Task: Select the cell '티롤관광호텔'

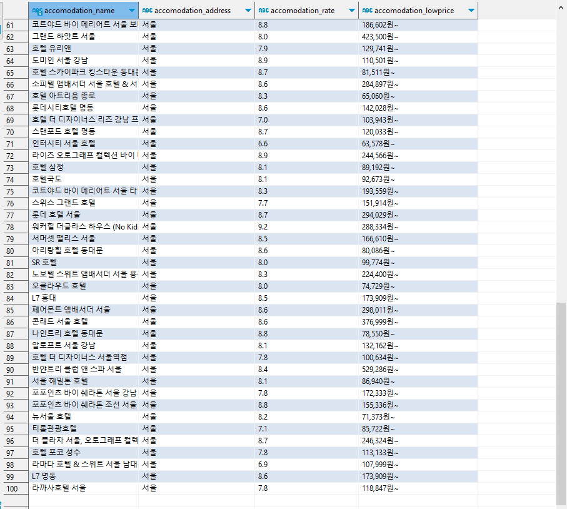Action: (x=84, y=429)
